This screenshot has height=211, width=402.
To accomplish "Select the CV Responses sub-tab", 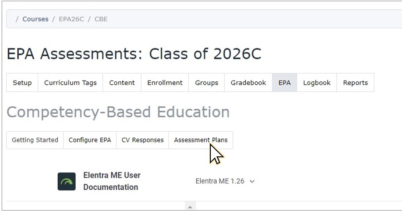I will tap(143, 140).
